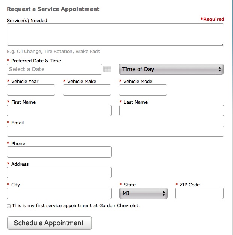The height and width of the screenshot is (235, 233).
Task: Open the calendar date picker icon
Action: [107, 69]
